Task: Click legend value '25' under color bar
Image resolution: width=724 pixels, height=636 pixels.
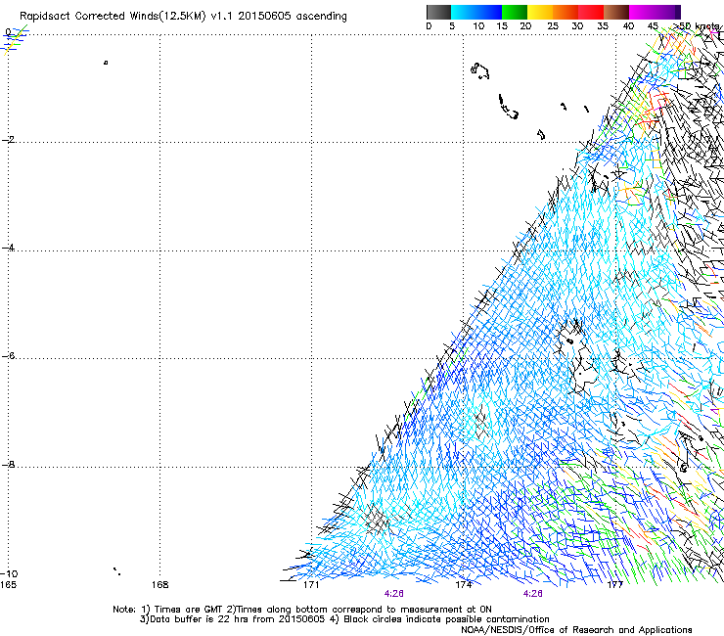Action: (553, 26)
